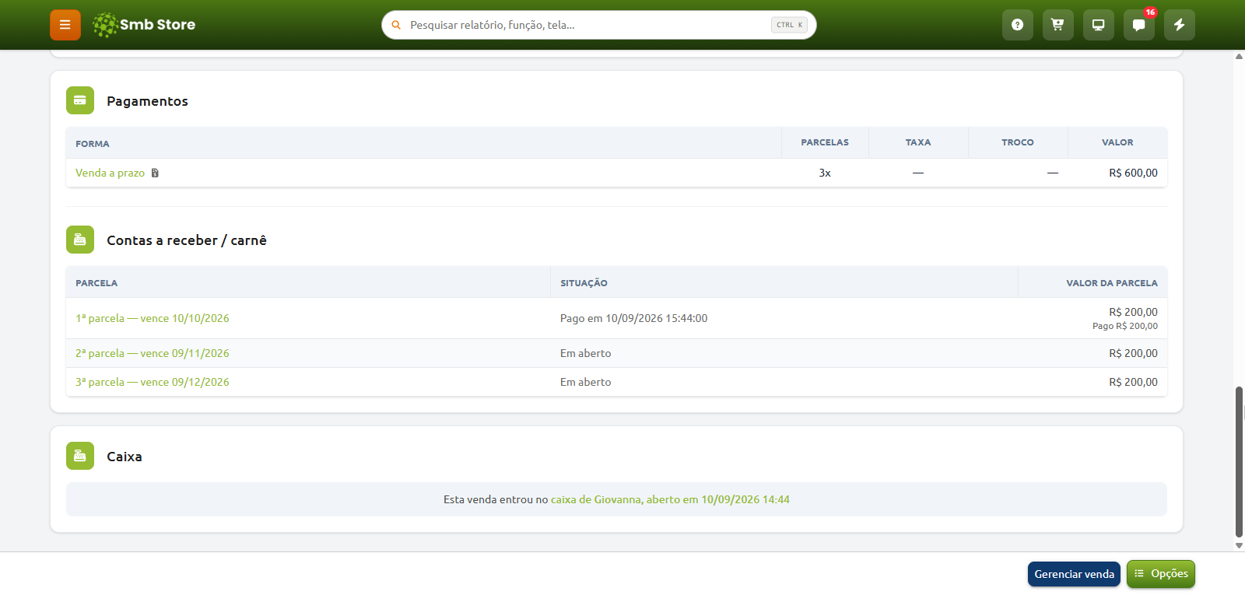The width and height of the screenshot is (1245, 595).
Task: Open 1ª parcela vence 10/10/2026
Action: 153,318
